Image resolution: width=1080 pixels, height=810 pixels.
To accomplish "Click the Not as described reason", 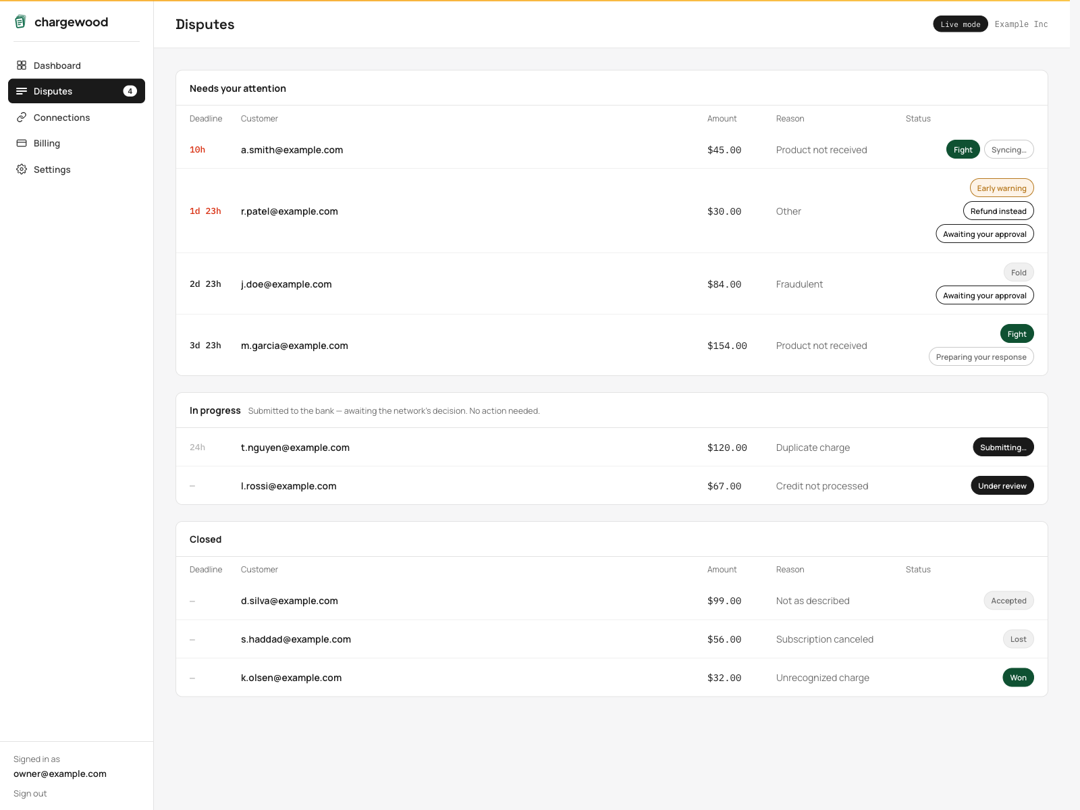I will tap(813, 601).
